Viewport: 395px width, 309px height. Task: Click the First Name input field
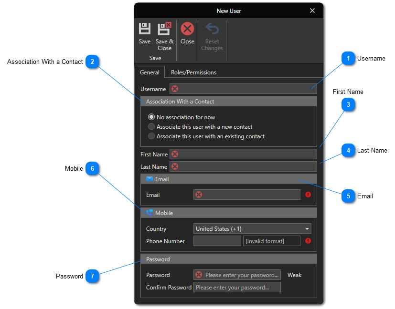[x=246, y=154]
